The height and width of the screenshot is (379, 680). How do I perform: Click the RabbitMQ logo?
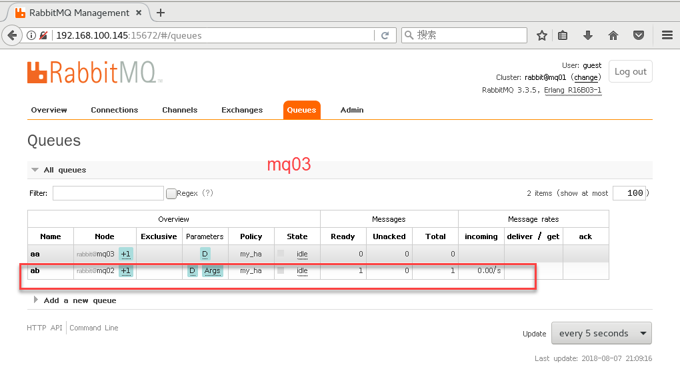[x=95, y=73]
